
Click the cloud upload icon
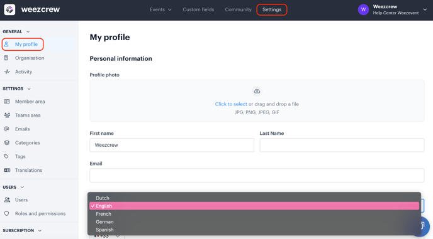coord(257,91)
